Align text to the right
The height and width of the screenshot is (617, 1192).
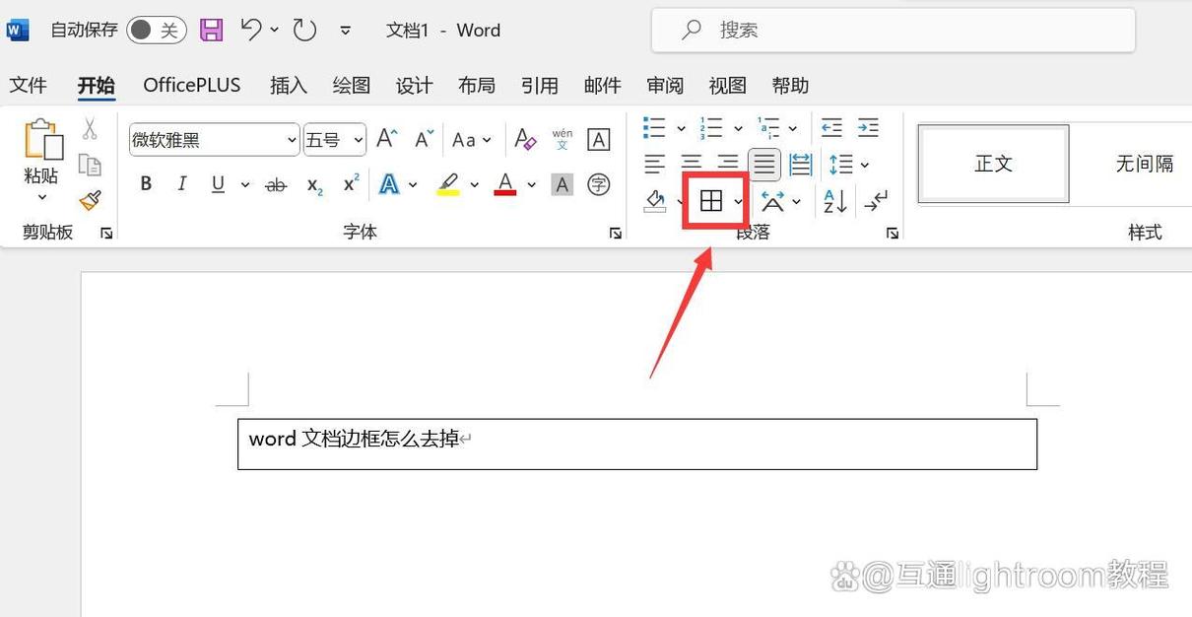[728, 165]
